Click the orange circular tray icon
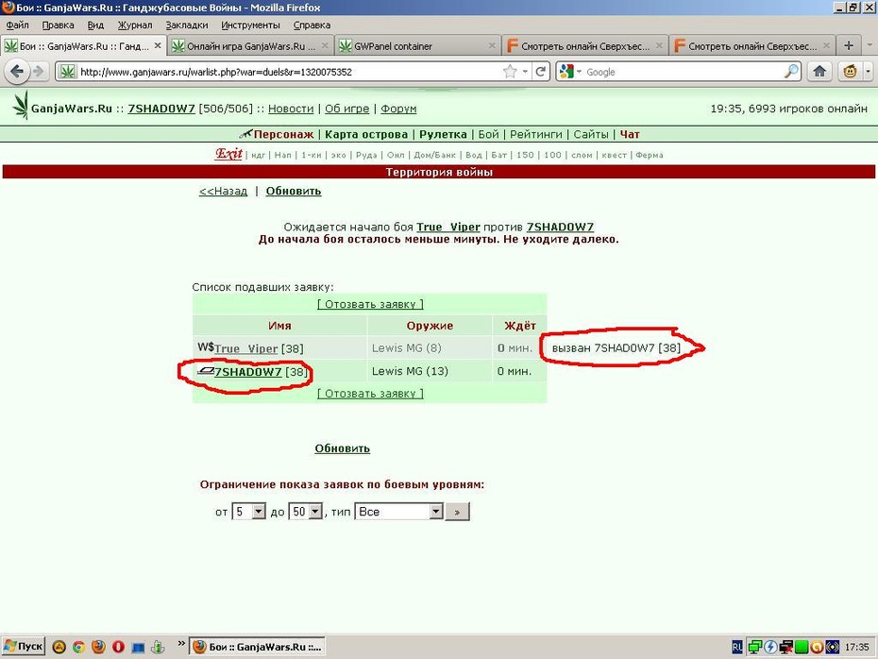The image size is (878, 659). click(x=817, y=648)
